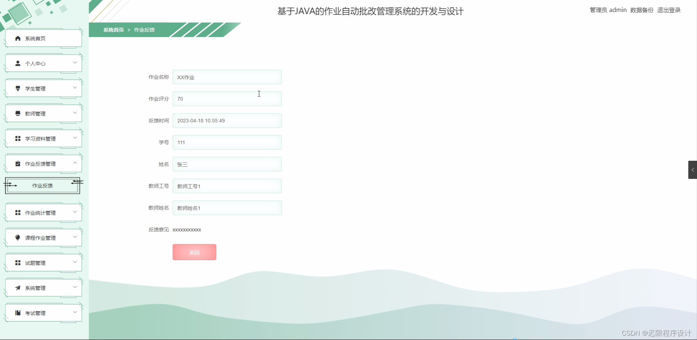Click the home icon beside 系统首页
This screenshot has height=340, width=697.
coord(17,38)
